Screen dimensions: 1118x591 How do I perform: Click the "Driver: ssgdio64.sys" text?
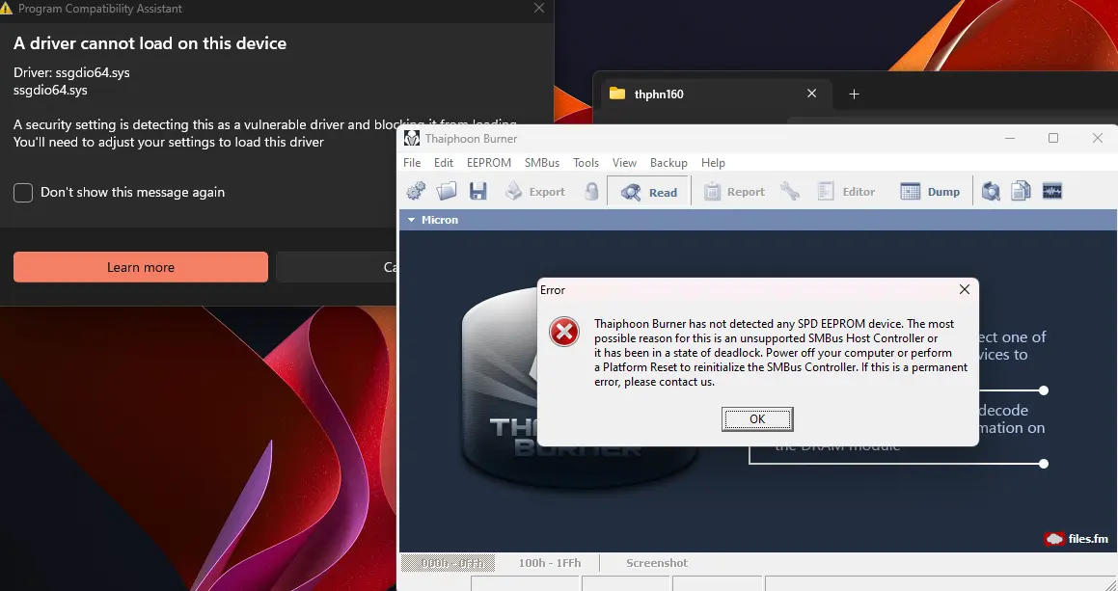coord(71,72)
